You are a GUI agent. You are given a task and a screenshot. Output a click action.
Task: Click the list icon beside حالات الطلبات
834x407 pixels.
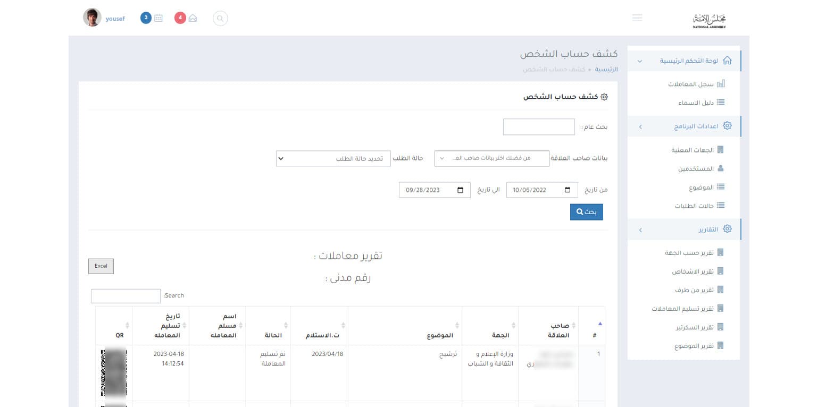coord(721,206)
